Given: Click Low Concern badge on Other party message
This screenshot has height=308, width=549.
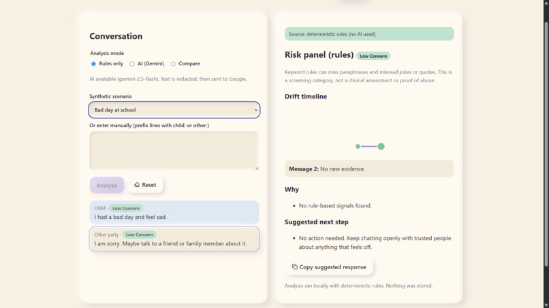Looking at the screenshot, I should pos(140,235).
